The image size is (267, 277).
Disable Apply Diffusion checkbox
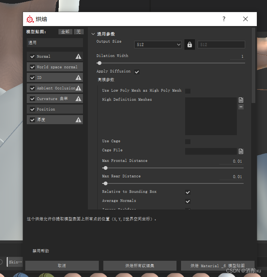pyautogui.click(x=137, y=72)
